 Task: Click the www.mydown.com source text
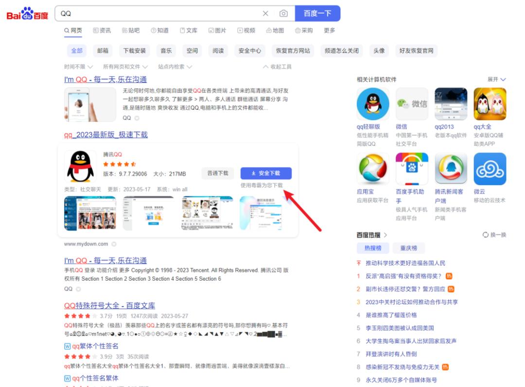click(x=86, y=244)
